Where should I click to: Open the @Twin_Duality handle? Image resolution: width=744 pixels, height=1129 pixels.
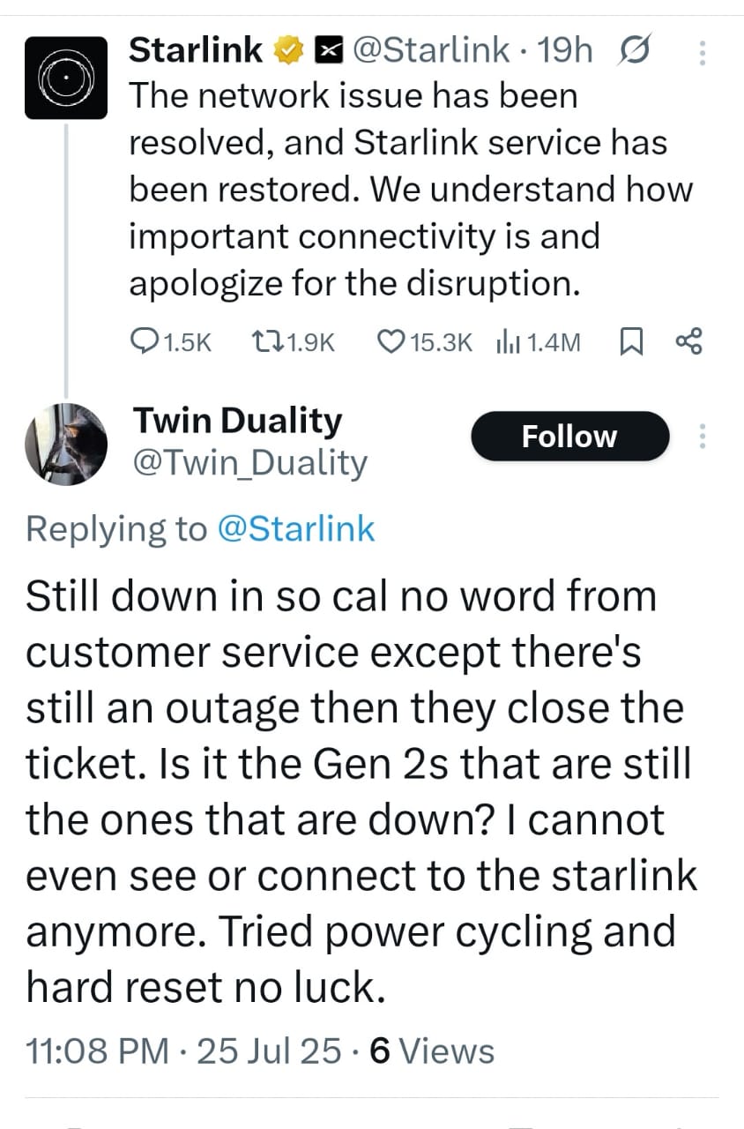249,462
